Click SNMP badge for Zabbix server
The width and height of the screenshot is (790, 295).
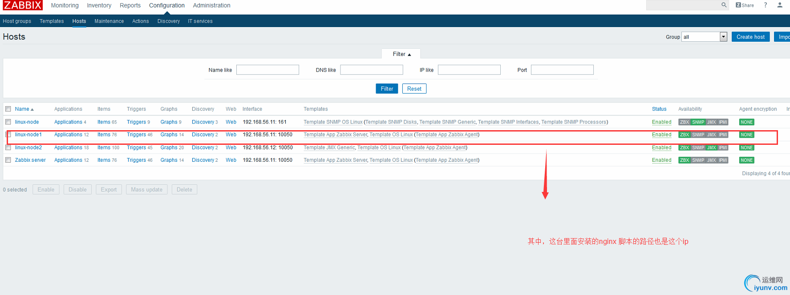tap(698, 160)
